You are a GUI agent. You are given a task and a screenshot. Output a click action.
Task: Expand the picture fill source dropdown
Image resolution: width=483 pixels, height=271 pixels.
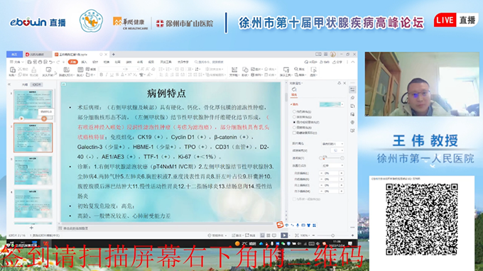332,143
